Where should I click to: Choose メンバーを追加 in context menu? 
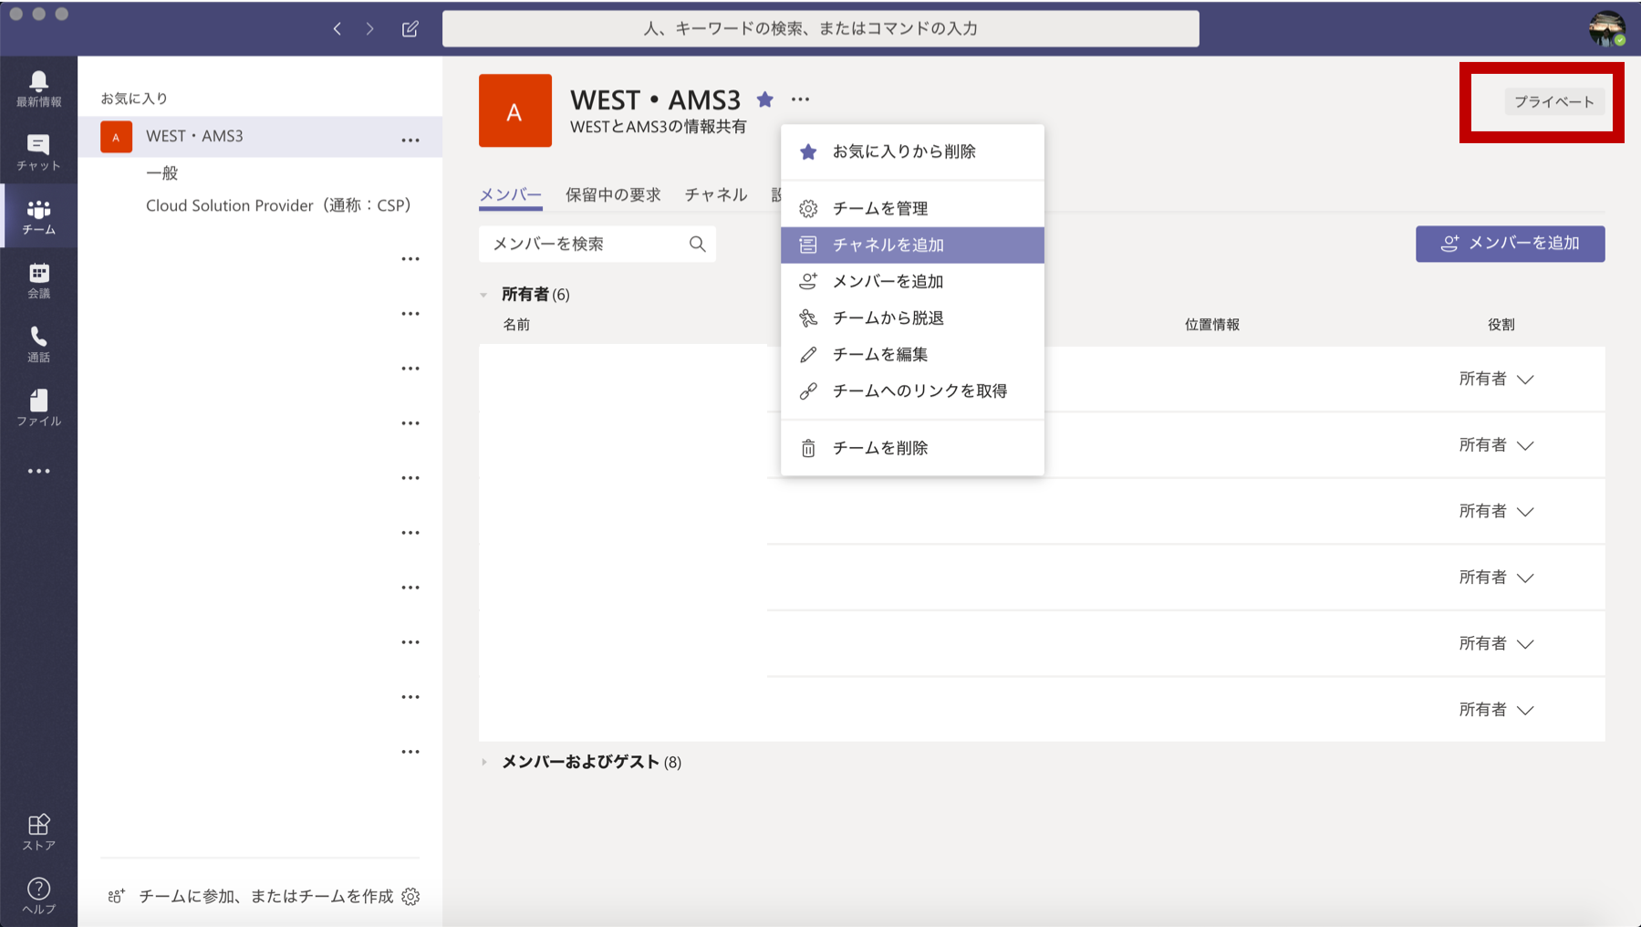click(x=912, y=281)
